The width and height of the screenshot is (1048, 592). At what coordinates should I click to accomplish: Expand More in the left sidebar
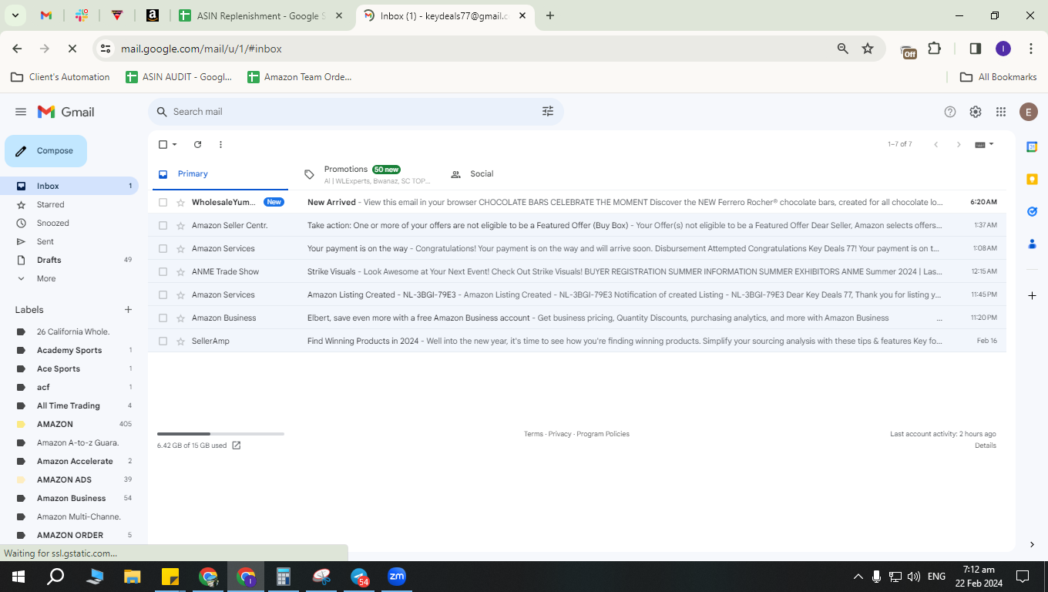pyautogui.click(x=46, y=278)
